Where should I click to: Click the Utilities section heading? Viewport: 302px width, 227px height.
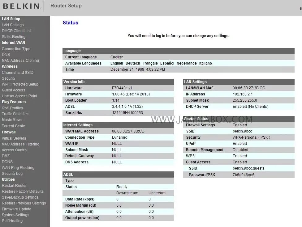8,179
